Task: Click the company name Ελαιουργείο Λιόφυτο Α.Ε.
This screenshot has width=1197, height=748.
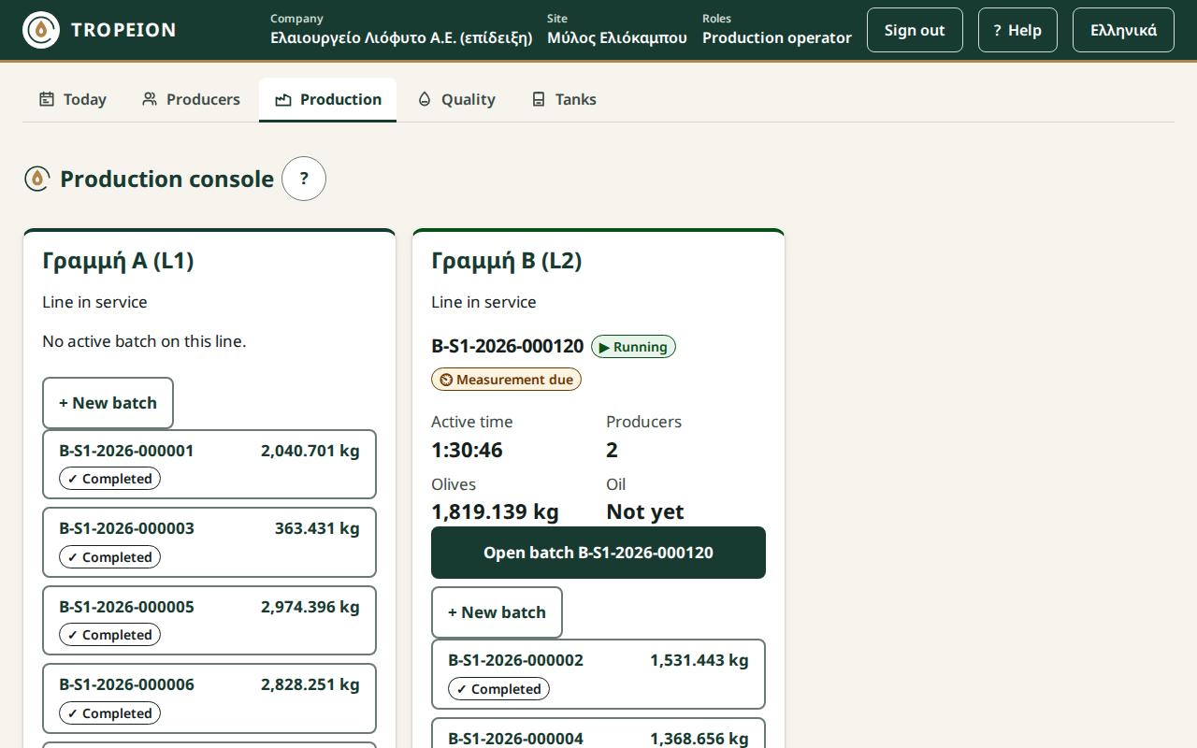Action: tap(401, 38)
